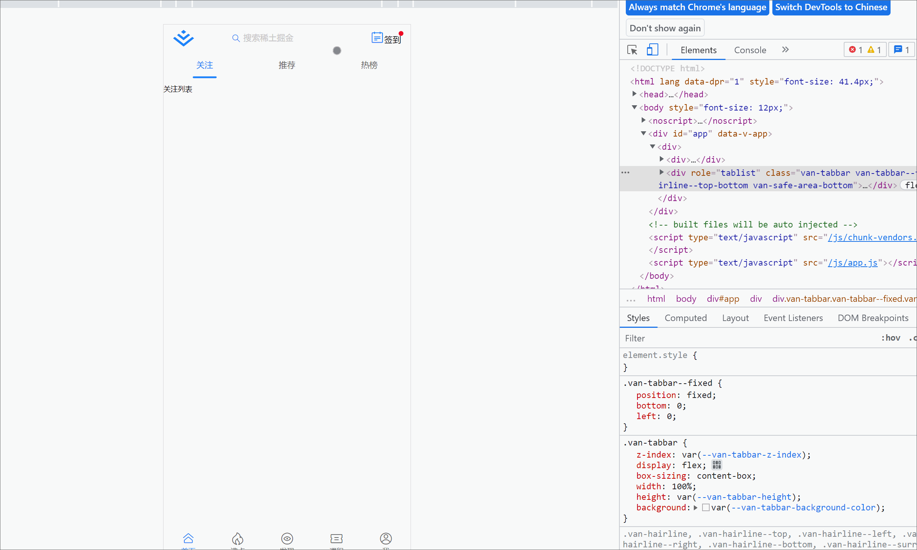Viewport: 917px width, 550px height.
Task: Select the Event Listeners sidebar tab
Action: coord(793,318)
